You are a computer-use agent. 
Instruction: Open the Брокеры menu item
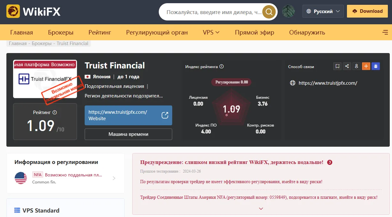coord(61,32)
